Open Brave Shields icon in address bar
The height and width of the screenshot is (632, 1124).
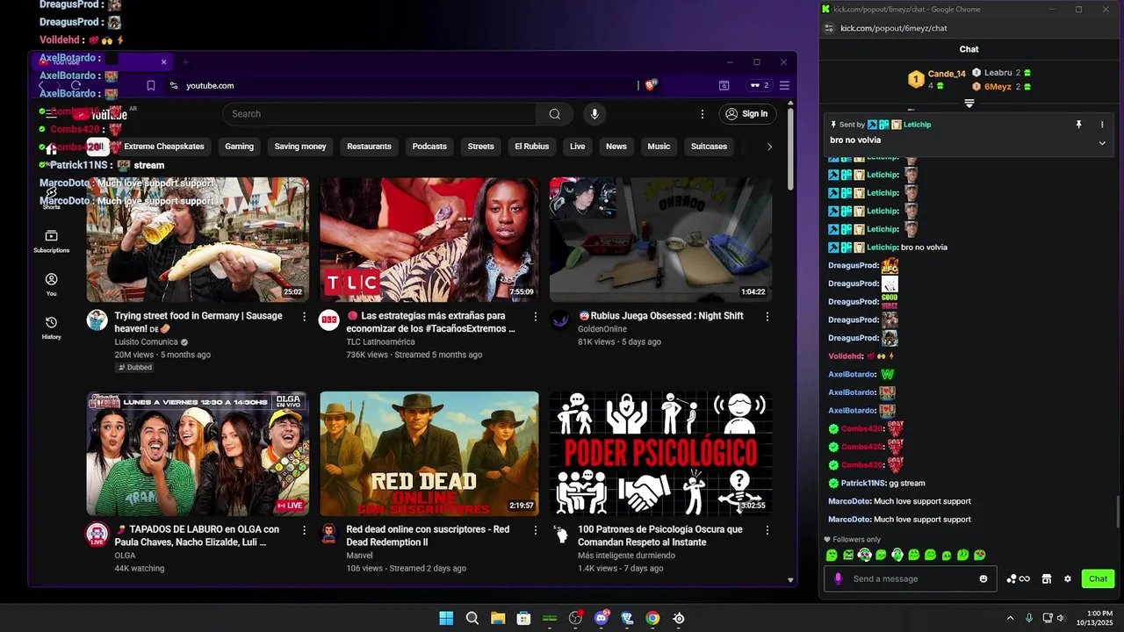tap(651, 85)
